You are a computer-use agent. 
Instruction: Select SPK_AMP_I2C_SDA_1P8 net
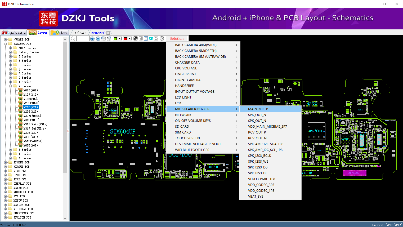coord(270,144)
